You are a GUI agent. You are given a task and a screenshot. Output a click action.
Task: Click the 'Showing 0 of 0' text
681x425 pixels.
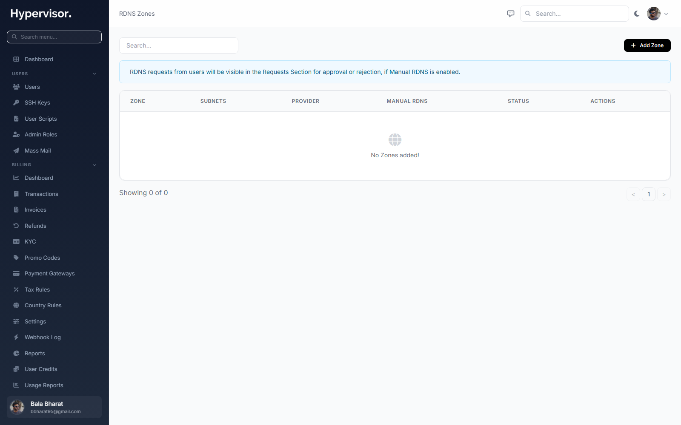143,193
